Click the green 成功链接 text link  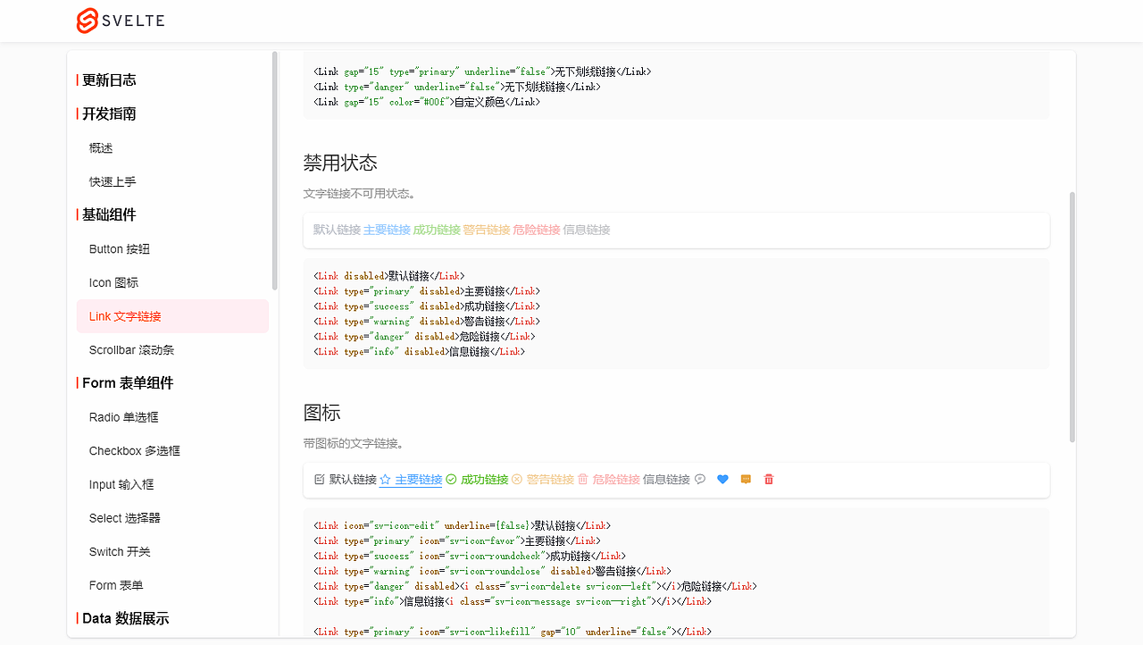484,479
